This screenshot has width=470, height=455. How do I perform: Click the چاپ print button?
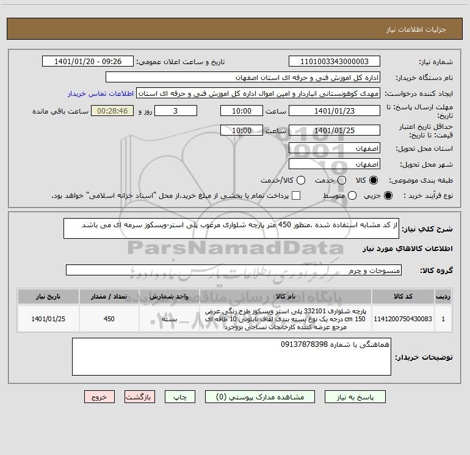[180, 397]
